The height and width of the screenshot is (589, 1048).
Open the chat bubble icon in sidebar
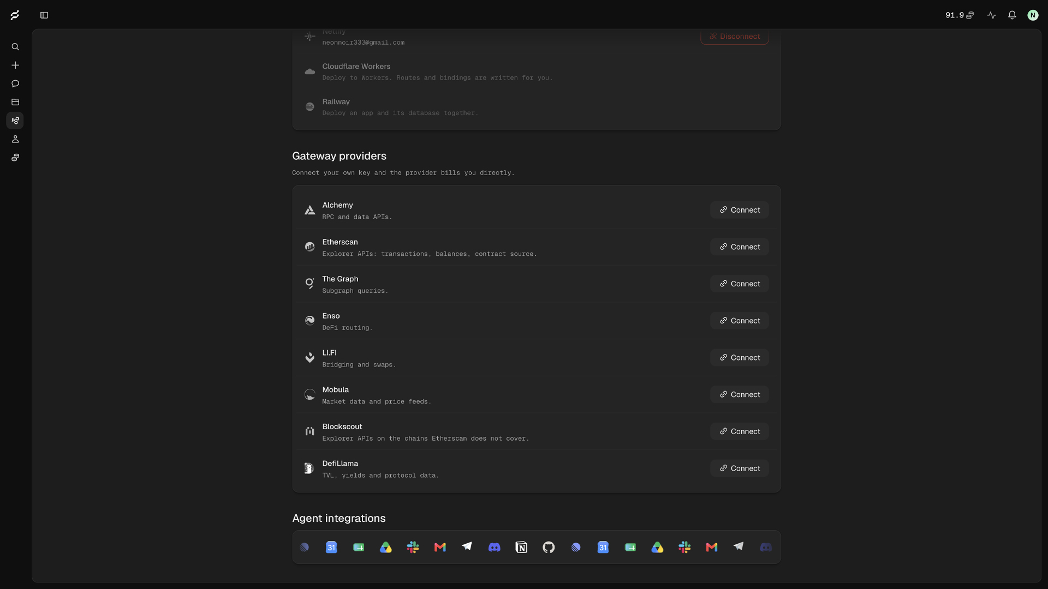click(15, 83)
